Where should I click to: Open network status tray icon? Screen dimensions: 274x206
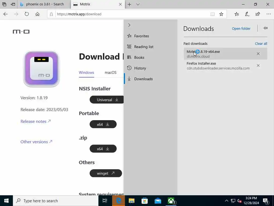click(233, 201)
